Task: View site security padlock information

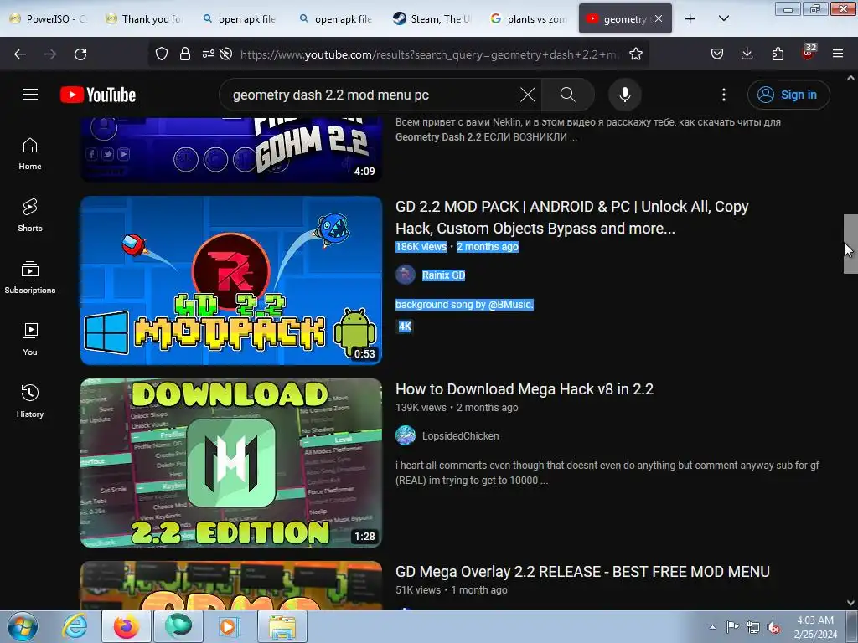Action: click(185, 54)
